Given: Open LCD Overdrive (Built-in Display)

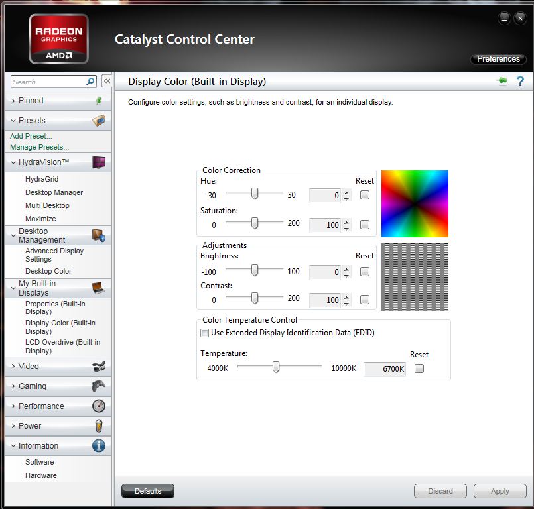Looking at the screenshot, I should pos(62,347).
